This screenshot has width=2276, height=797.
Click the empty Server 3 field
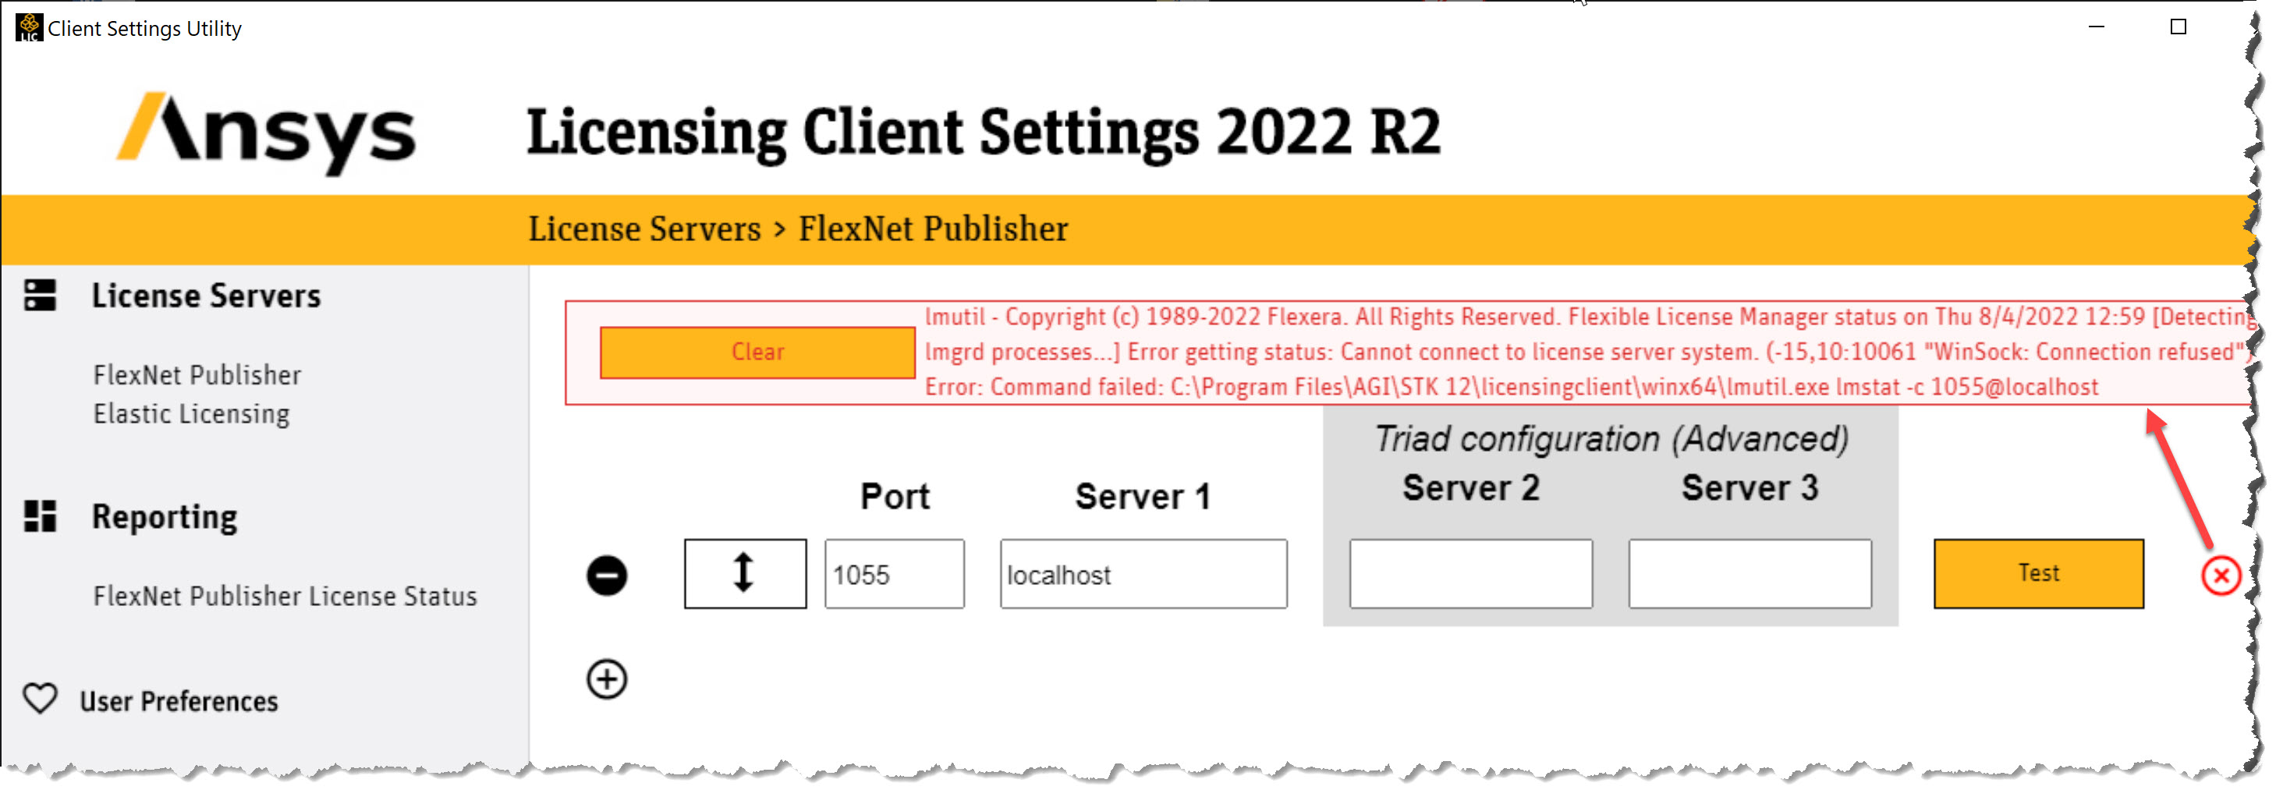coord(1750,574)
